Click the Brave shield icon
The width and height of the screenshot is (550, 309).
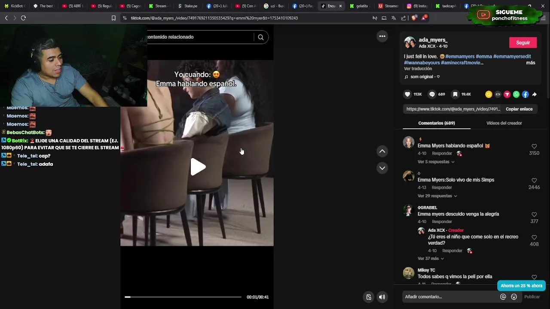tap(414, 18)
